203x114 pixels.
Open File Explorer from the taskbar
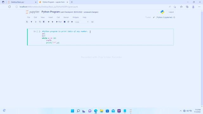tap(101, 111)
